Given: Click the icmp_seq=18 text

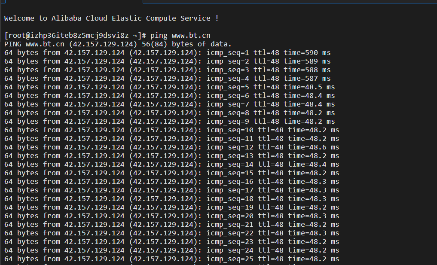Looking at the screenshot, I should 229,199.
